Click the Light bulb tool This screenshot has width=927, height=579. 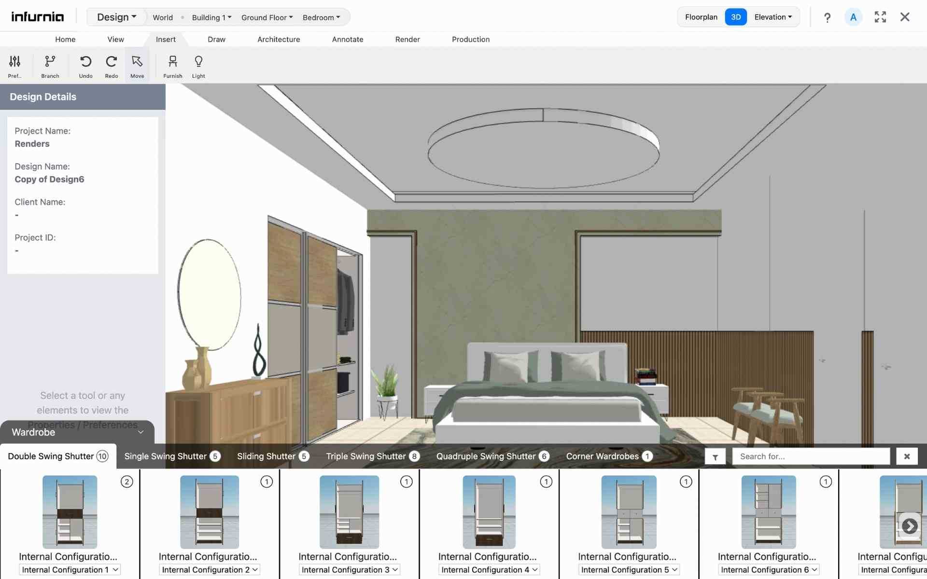(198, 61)
